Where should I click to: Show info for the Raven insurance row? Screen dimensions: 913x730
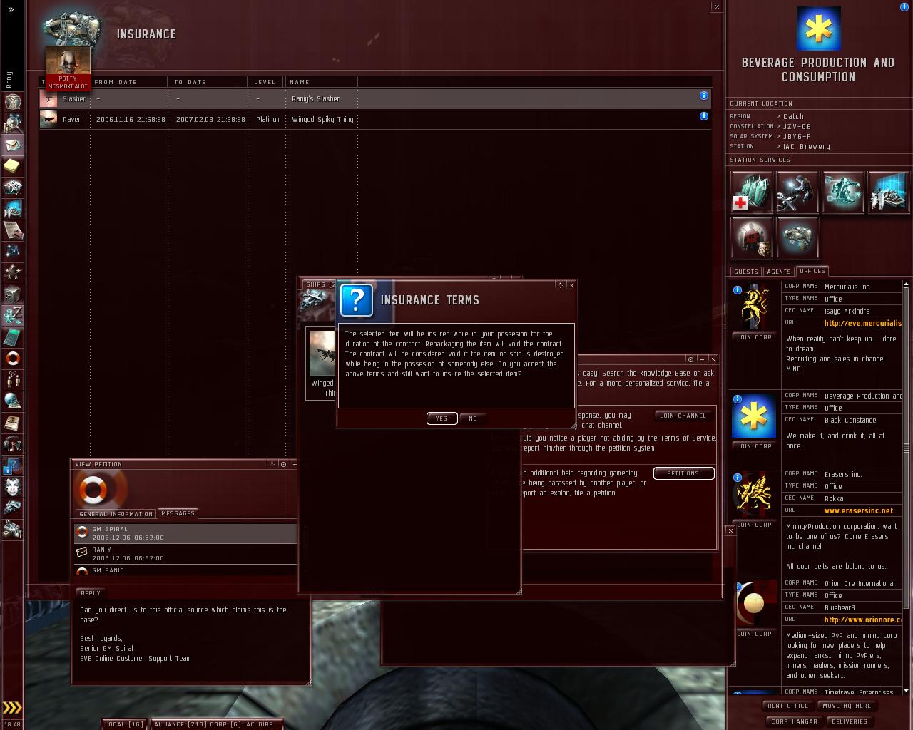click(704, 116)
